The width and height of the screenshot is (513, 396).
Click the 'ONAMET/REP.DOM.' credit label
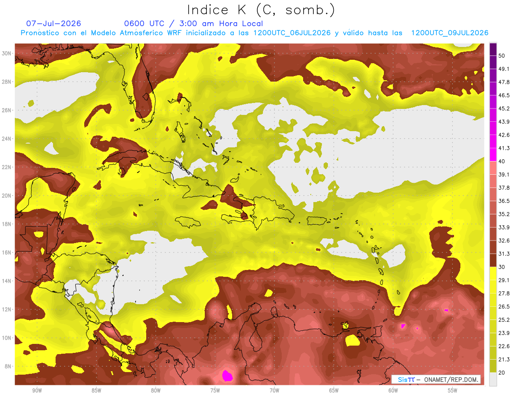tap(451, 379)
